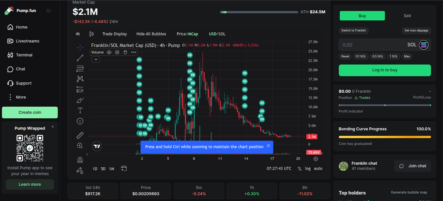Toggle auto scale for price axis

tap(318, 169)
